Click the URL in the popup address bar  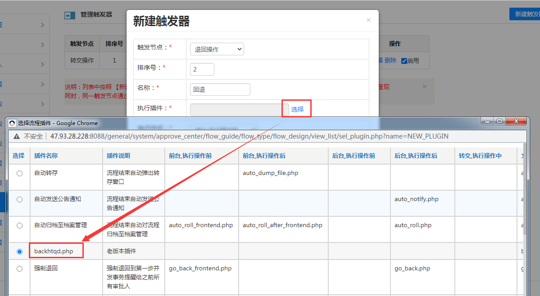250,136
